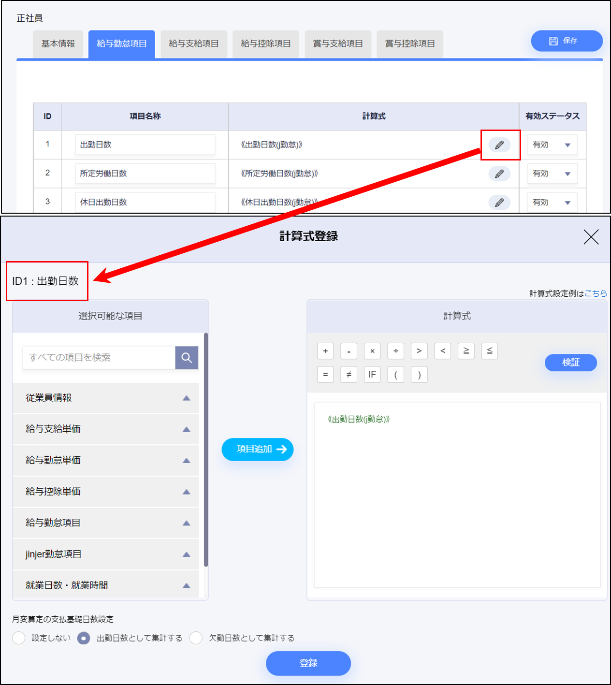
Task: Open the 有効 status dropdown for row 1
Action: (552, 145)
